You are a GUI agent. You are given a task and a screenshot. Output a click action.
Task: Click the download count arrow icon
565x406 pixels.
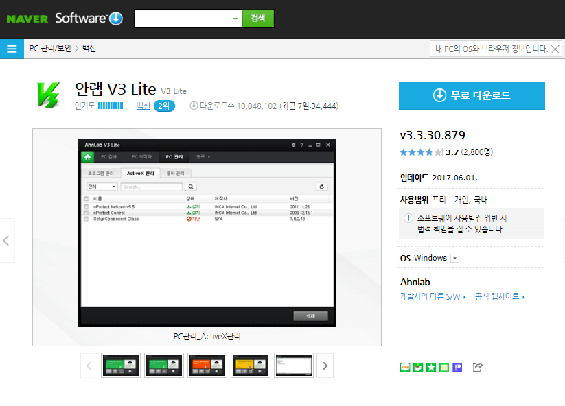pos(194,106)
